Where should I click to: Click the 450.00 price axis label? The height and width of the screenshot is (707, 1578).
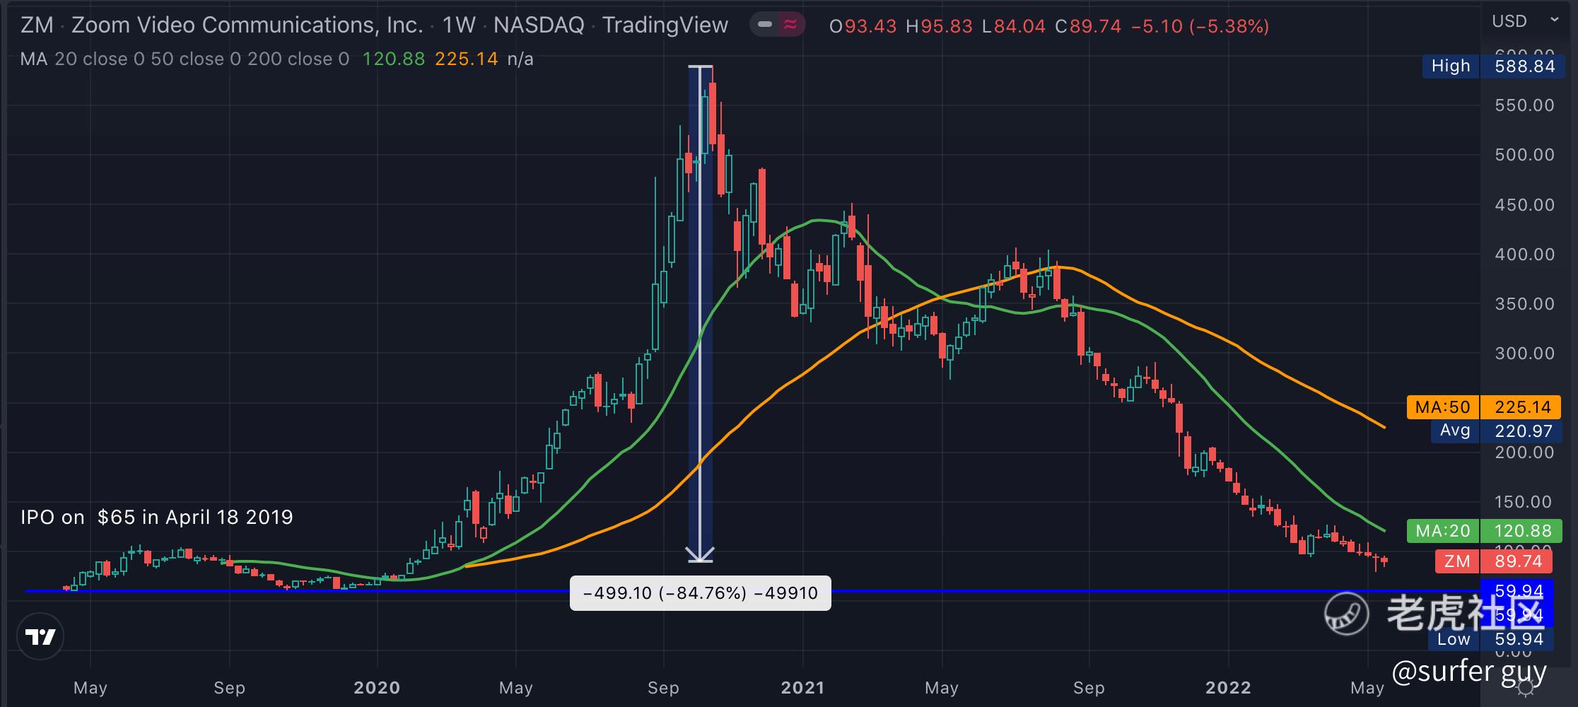point(1525,205)
